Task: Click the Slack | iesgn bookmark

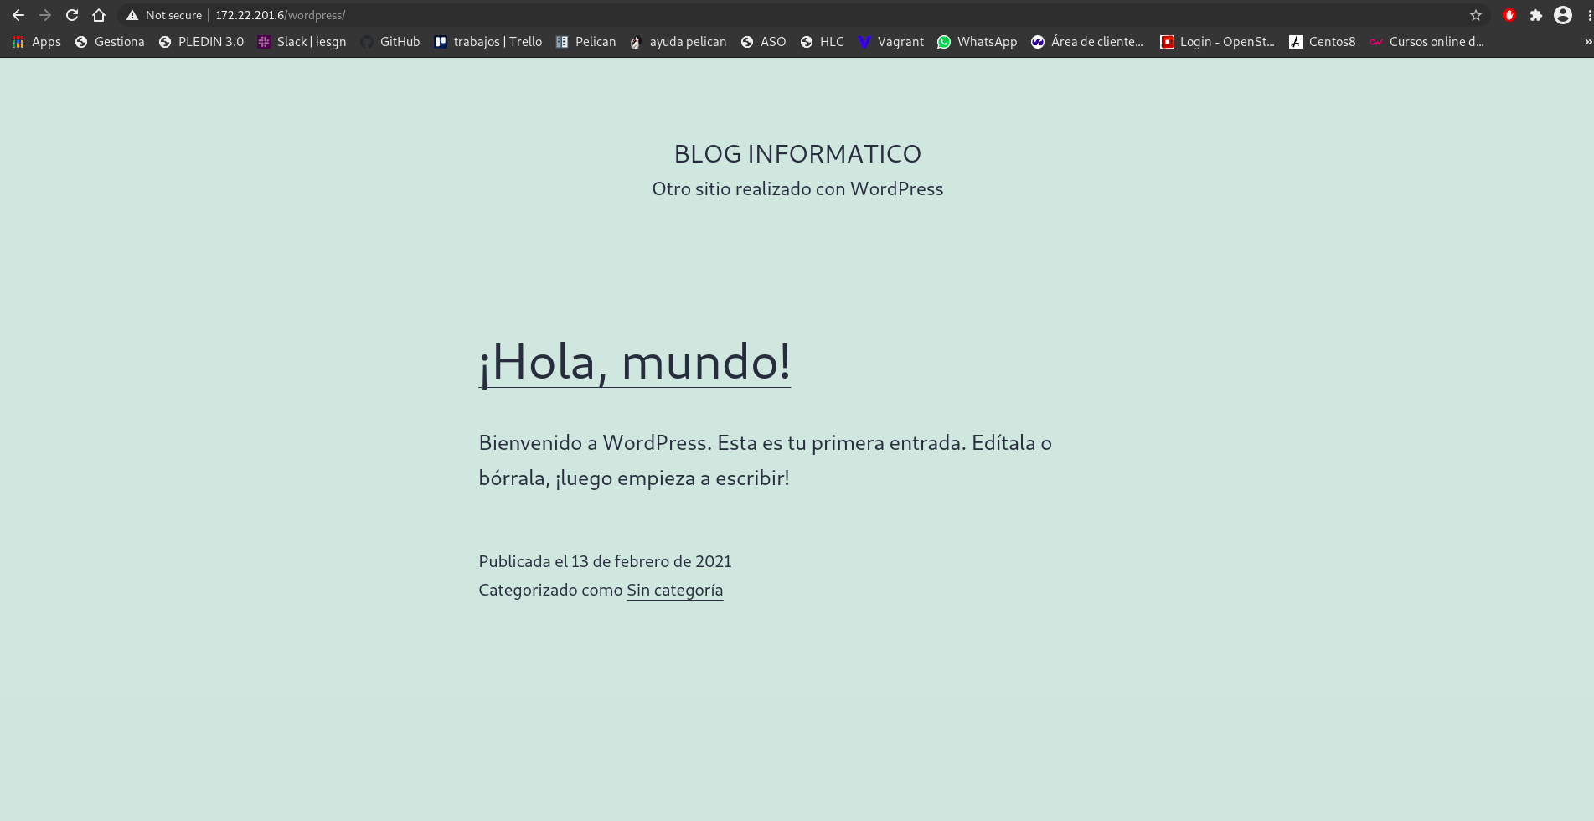Action: coord(302,41)
